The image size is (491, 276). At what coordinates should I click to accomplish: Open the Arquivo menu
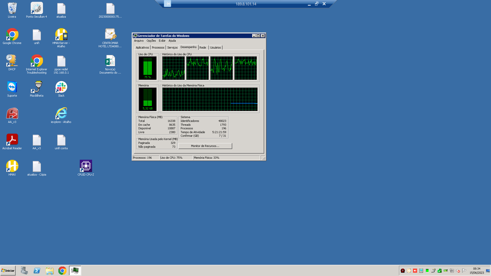(139, 41)
